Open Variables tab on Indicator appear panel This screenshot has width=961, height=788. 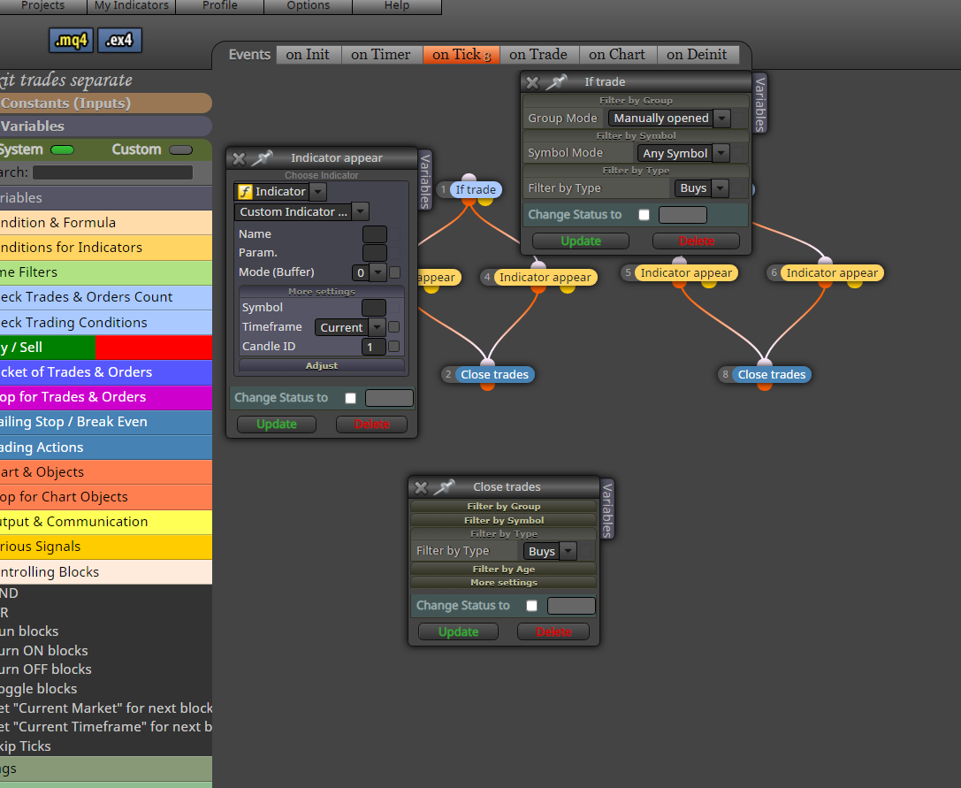tap(425, 180)
